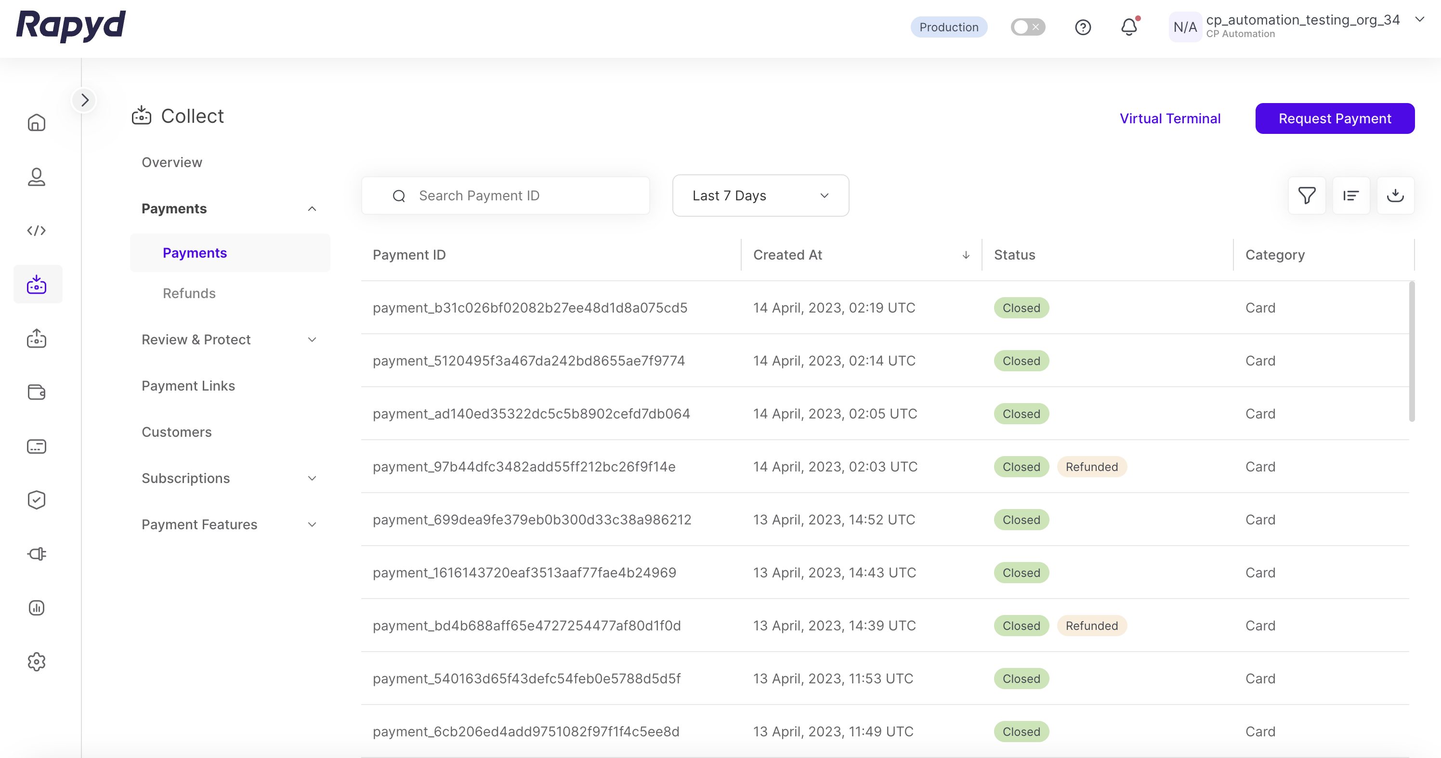Expand the sidebar with the arrow button

[84, 100]
